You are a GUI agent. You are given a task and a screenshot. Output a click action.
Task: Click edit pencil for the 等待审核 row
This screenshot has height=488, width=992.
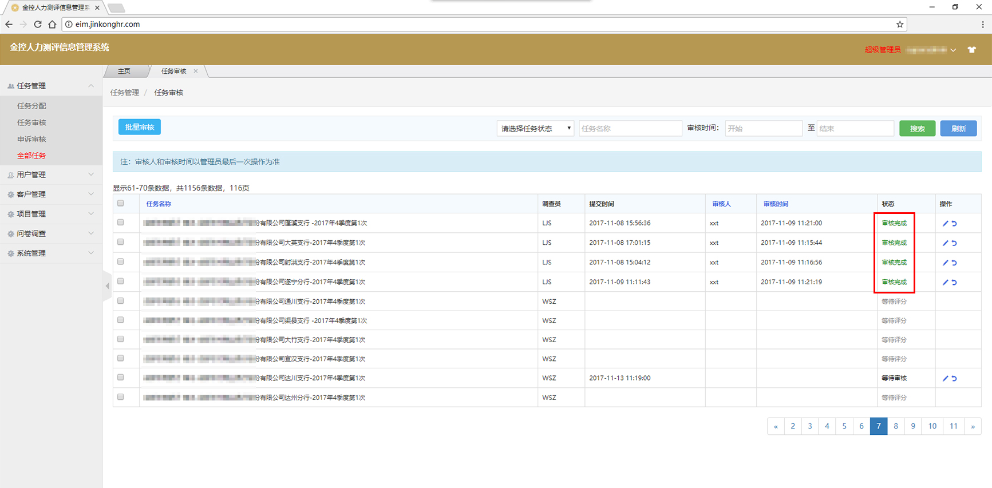click(x=945, y=379)
